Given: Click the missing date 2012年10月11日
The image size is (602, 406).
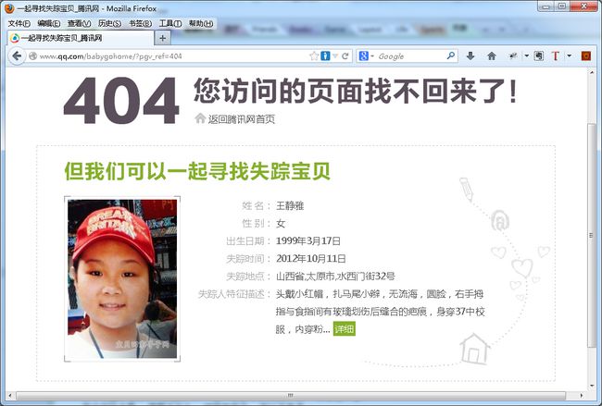Looking at the screenshot, I should point(310,258).
